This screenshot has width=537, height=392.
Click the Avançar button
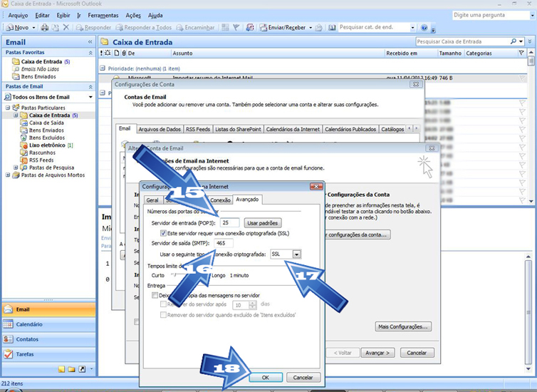[377, 353]
